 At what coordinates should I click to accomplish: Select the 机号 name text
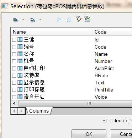(29, 61)
